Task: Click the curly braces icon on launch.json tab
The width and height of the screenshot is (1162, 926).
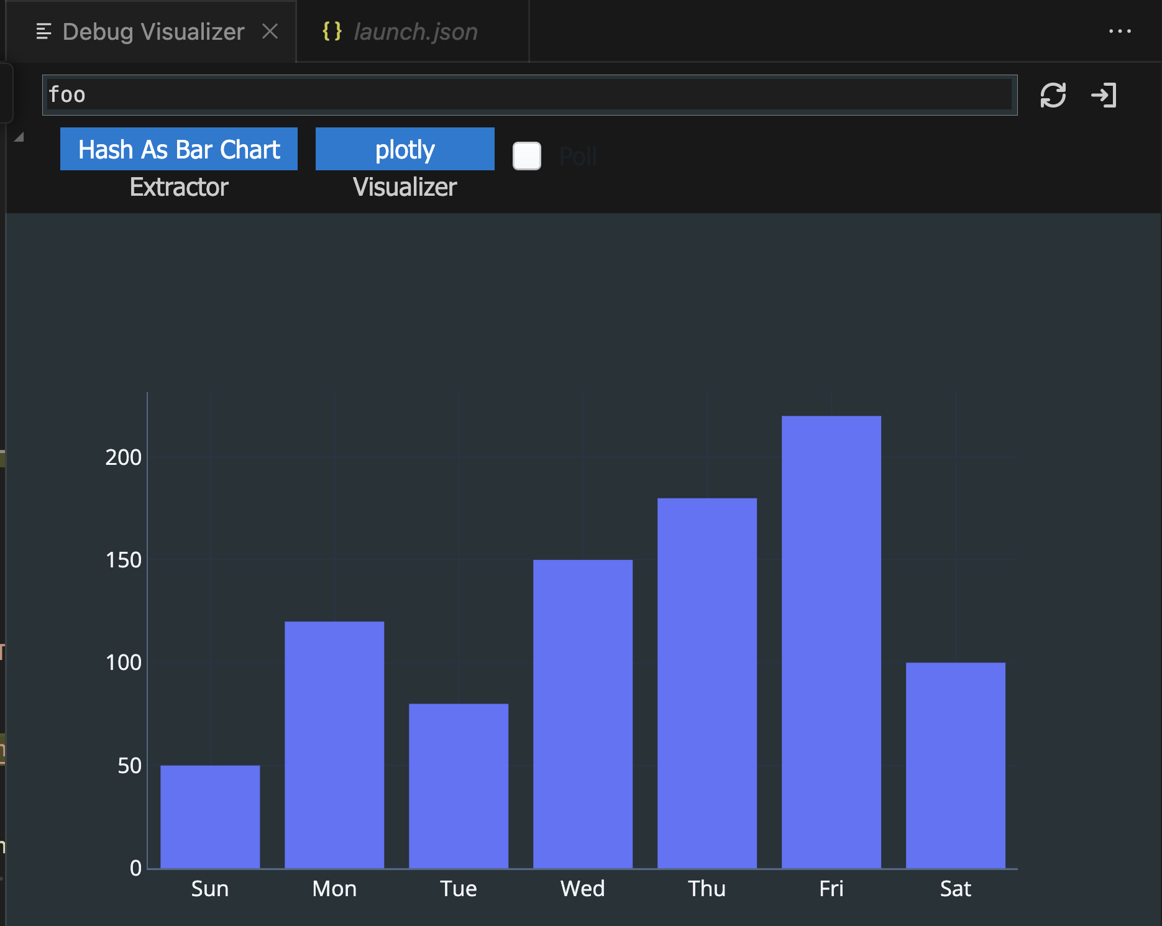Action: [x=332, y=31]
